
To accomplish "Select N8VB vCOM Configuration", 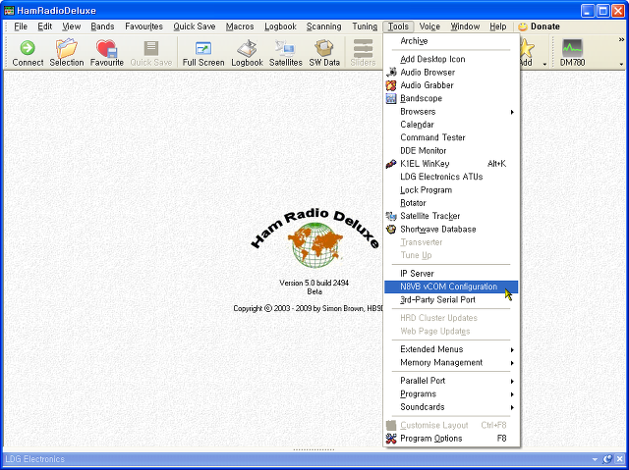I will pyautogui.click(x=451, y=287).
